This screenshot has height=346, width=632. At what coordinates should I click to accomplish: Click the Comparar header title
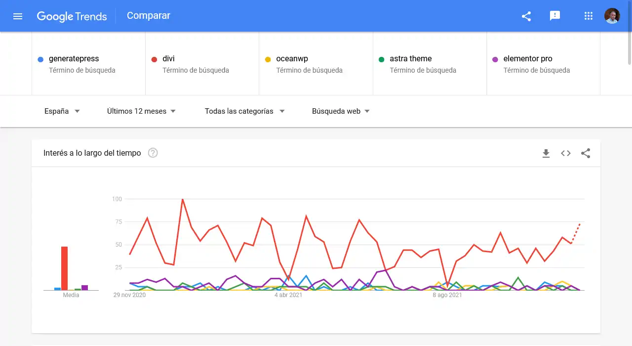coord(149,16)
